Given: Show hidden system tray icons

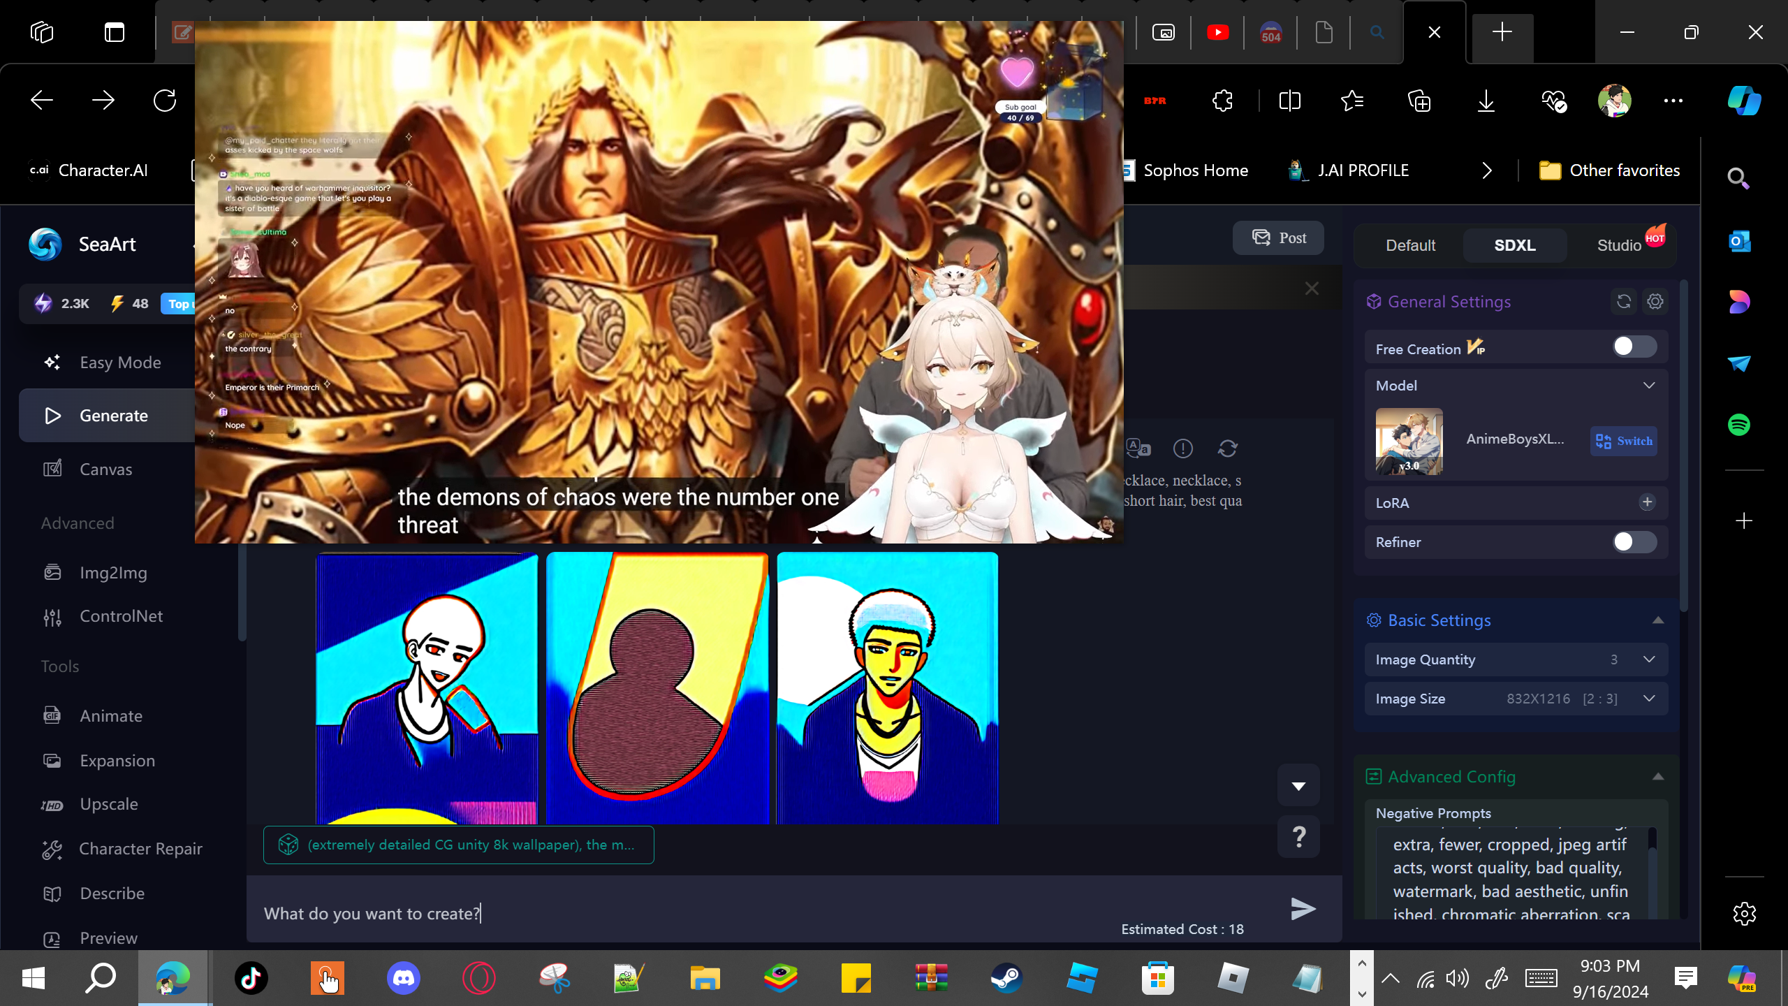Looking at the screenshot, I should [x=1391, y=978].
